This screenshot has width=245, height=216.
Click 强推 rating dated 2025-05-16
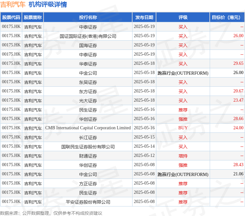point(183,119)
